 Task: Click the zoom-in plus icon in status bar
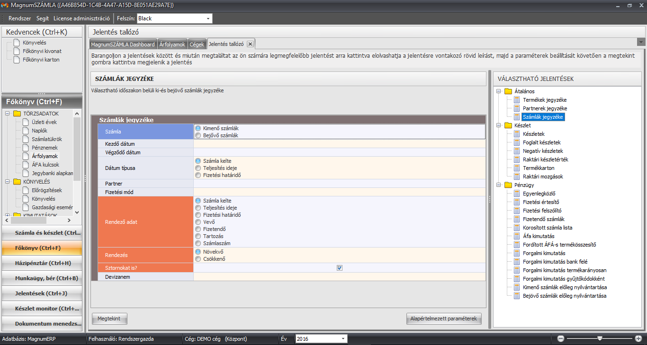pyautogui.click(x=638, y=338)
